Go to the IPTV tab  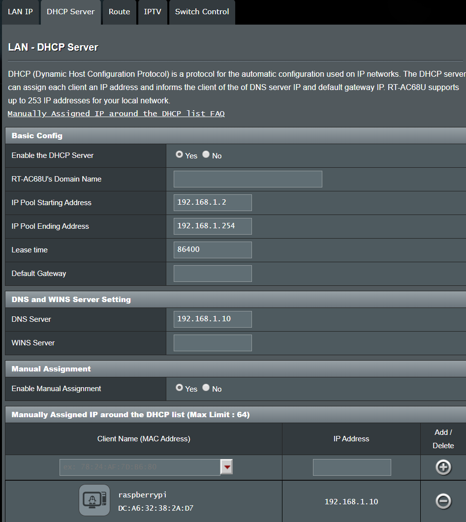pos(153,12)
